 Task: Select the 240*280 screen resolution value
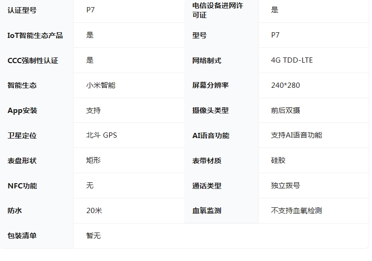click(x=285, y=85)
